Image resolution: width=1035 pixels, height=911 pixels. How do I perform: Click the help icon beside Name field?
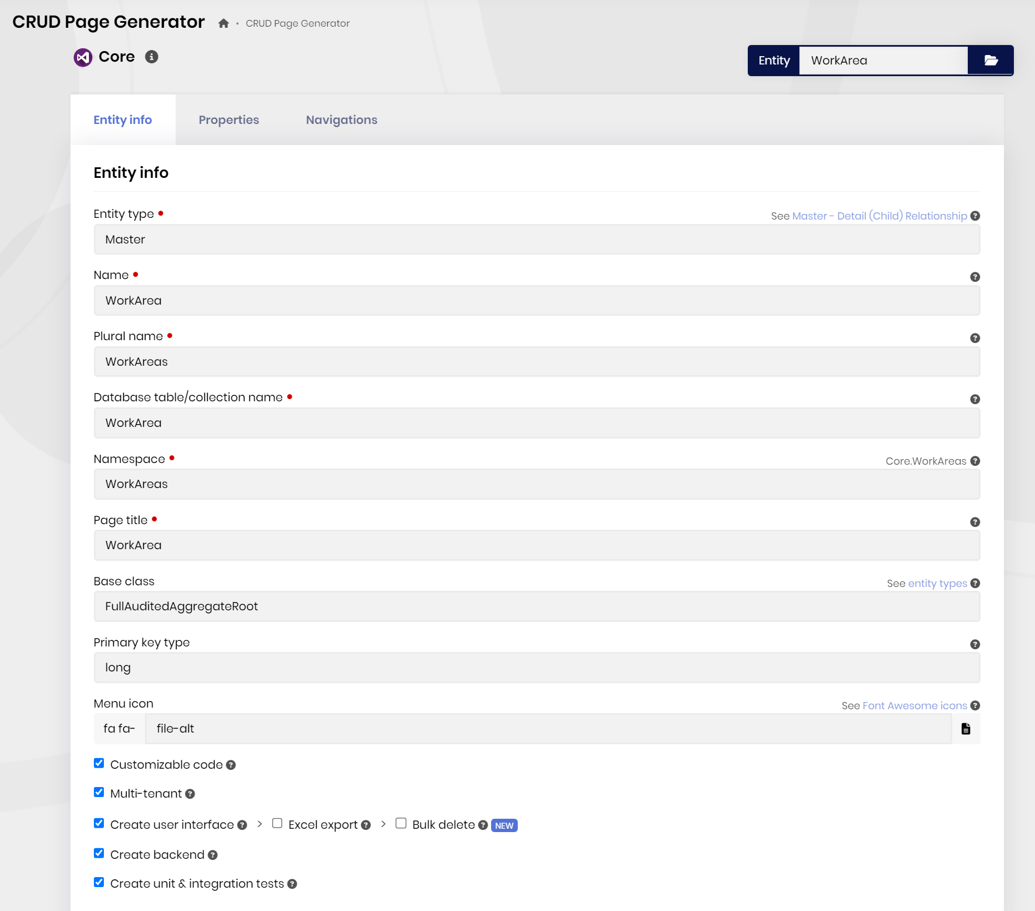[974, 277]
